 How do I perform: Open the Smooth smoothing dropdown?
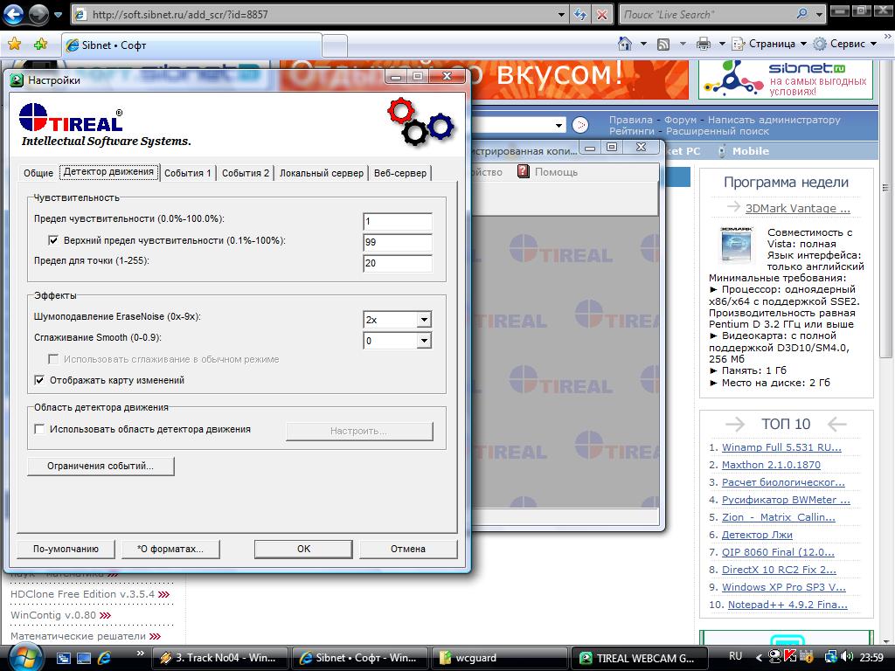[x=424, y=341]
